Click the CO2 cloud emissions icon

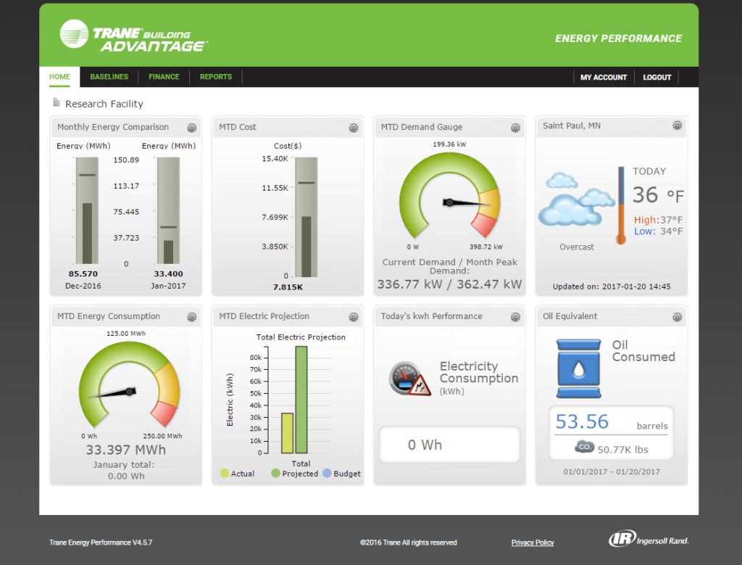(x=584, y=447)
